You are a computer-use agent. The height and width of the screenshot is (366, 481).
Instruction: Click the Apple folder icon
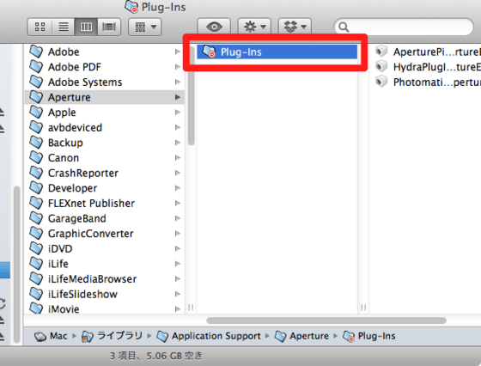pos(36,113)
